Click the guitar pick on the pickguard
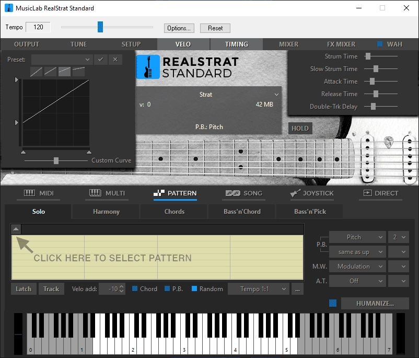 389,142
